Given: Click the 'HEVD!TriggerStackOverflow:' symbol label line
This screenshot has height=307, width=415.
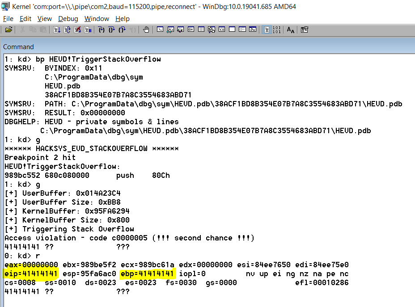Looking at the screenshot, I should [63, 167].
